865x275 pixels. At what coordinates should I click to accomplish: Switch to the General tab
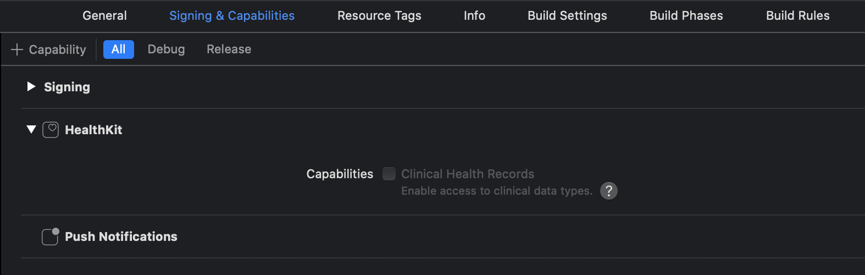[104, 15]
